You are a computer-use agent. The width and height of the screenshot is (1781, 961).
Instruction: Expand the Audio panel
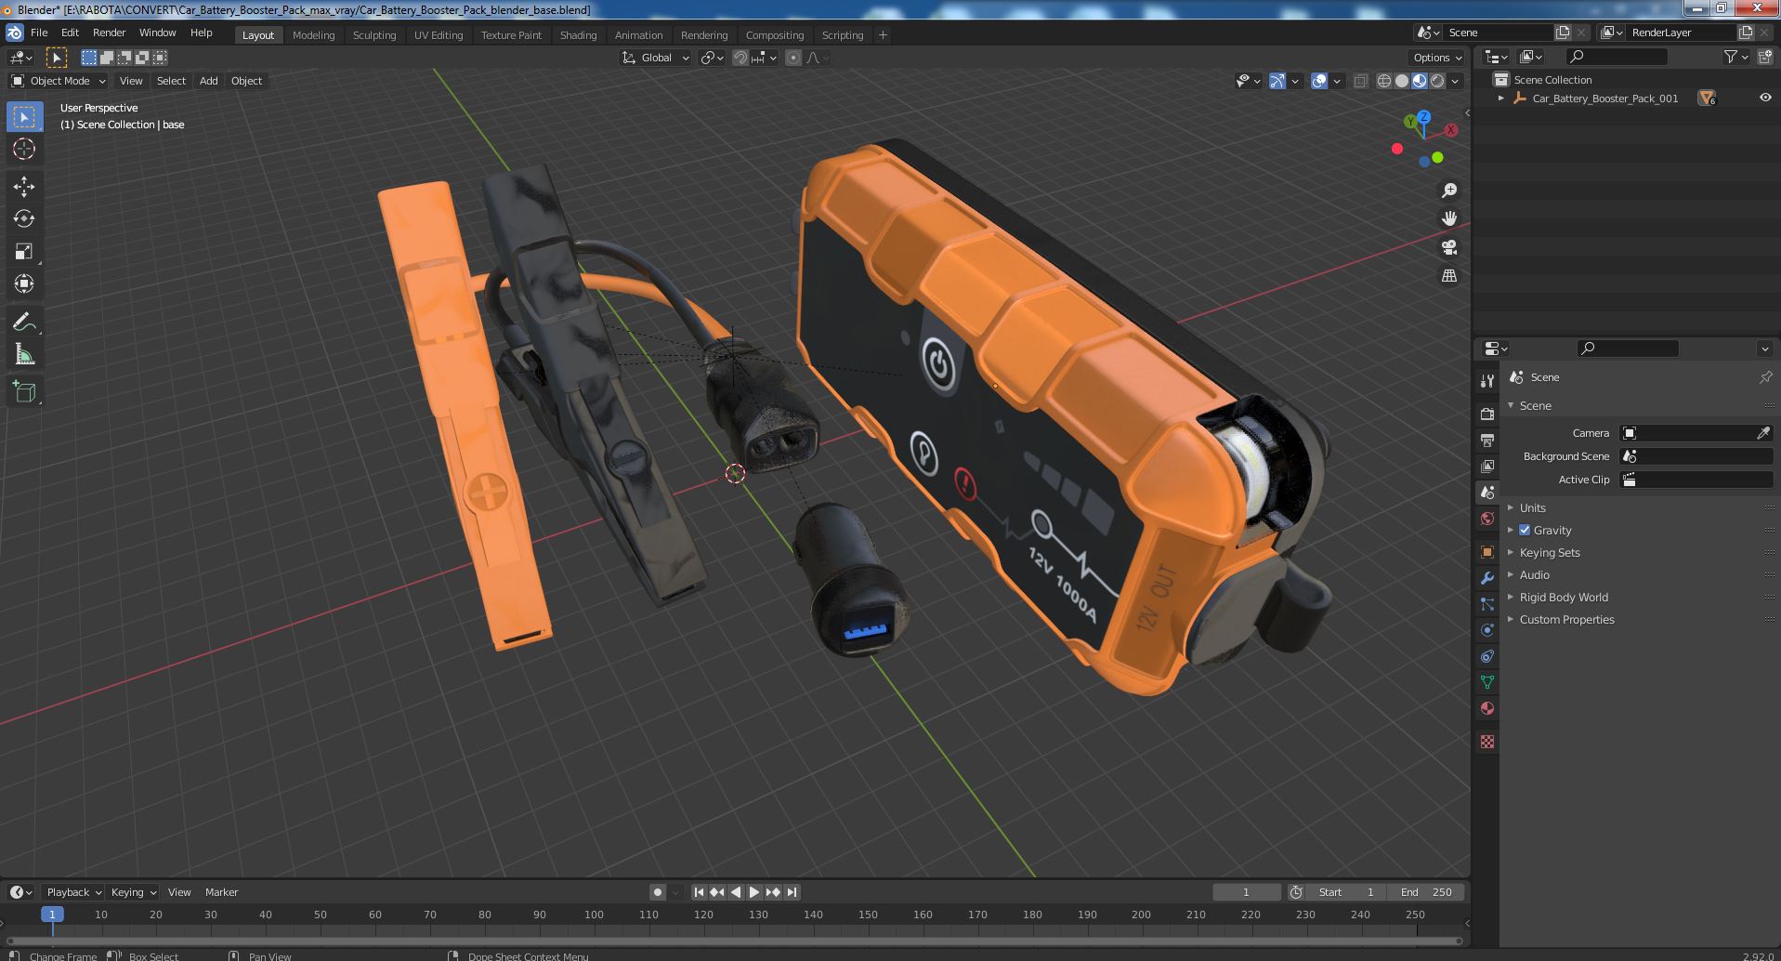(1534, 574)
